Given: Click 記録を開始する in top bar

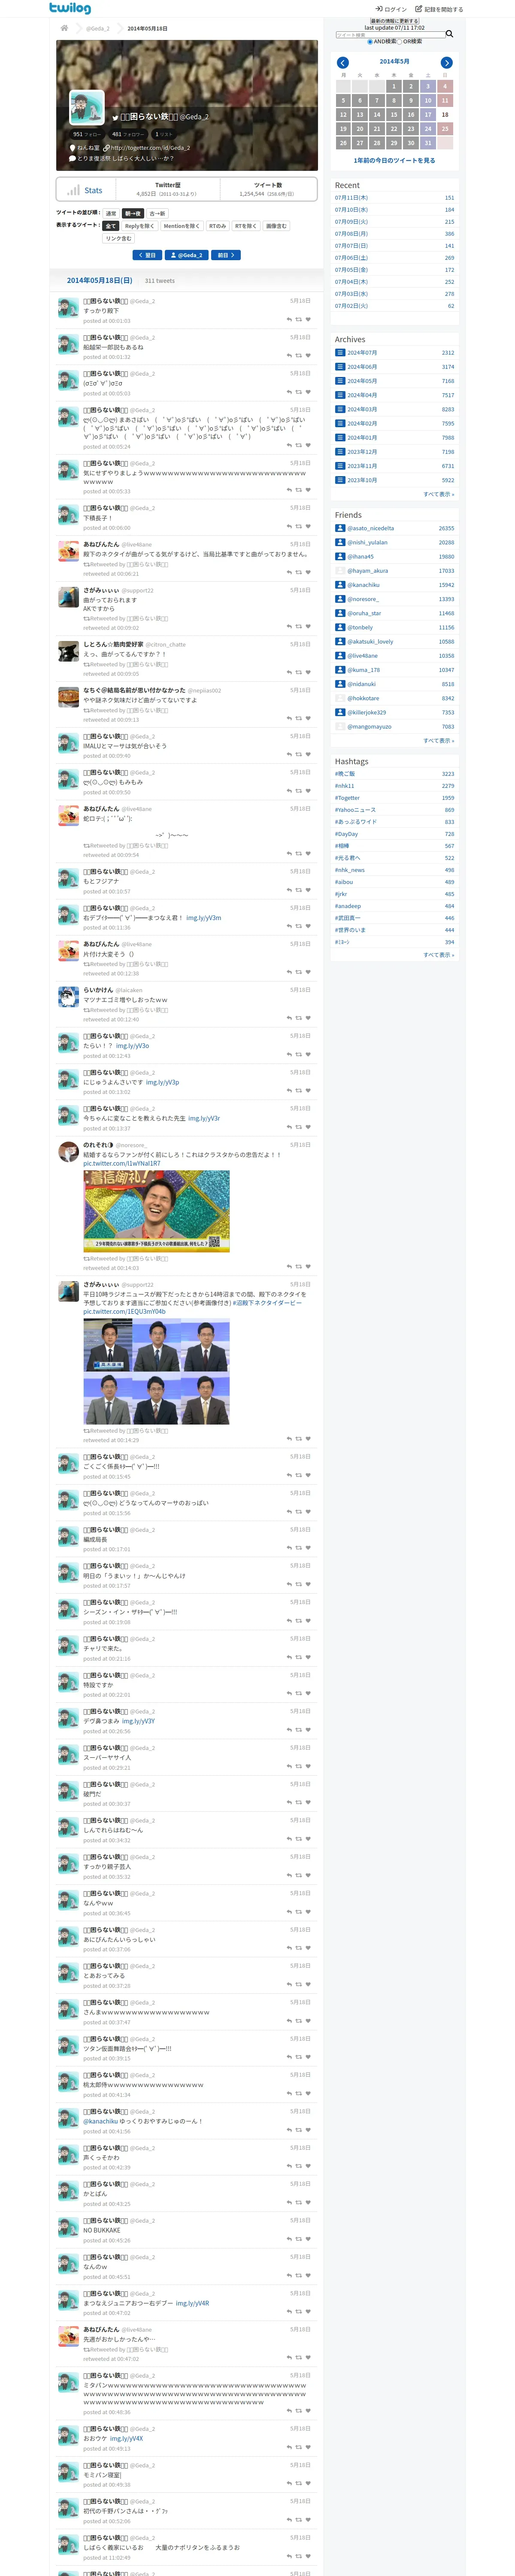Looking at the screenshot, I should (440, 9).
